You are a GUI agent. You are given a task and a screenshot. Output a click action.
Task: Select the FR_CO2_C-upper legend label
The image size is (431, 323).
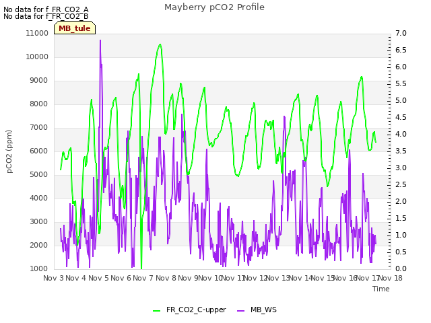[x=196, y=310]
